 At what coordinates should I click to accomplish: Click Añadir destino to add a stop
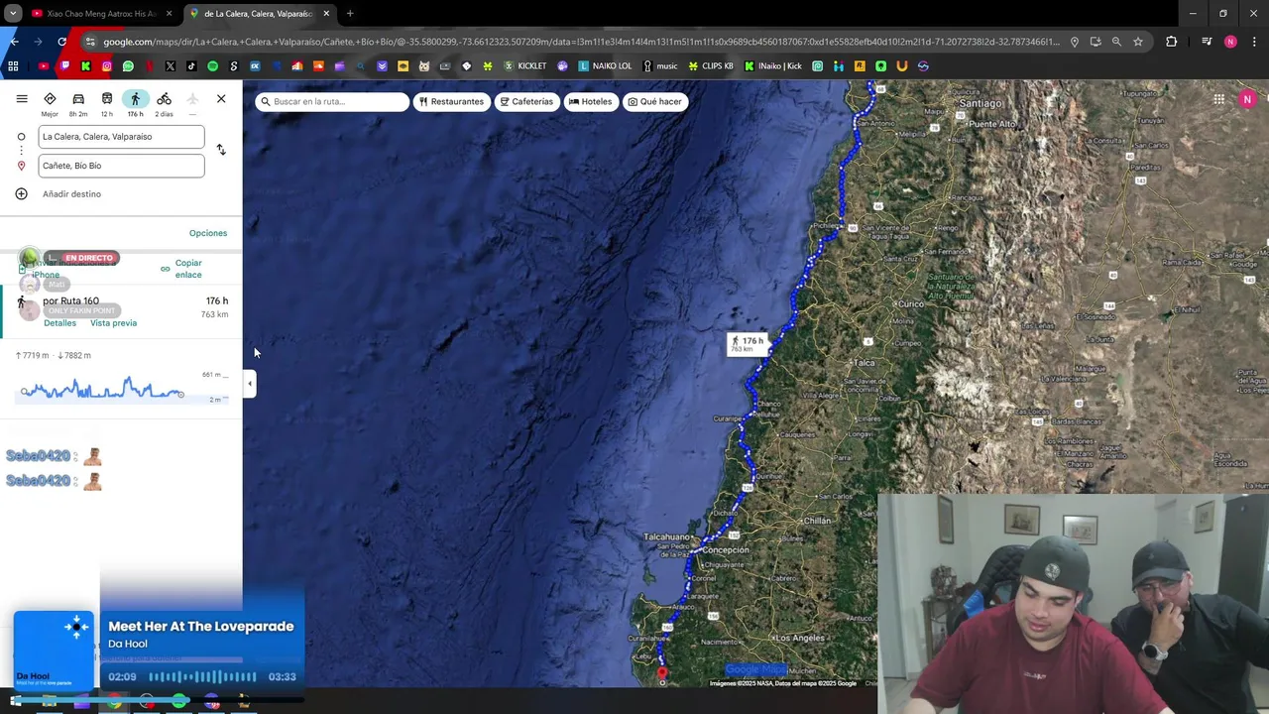pos(71,194)
